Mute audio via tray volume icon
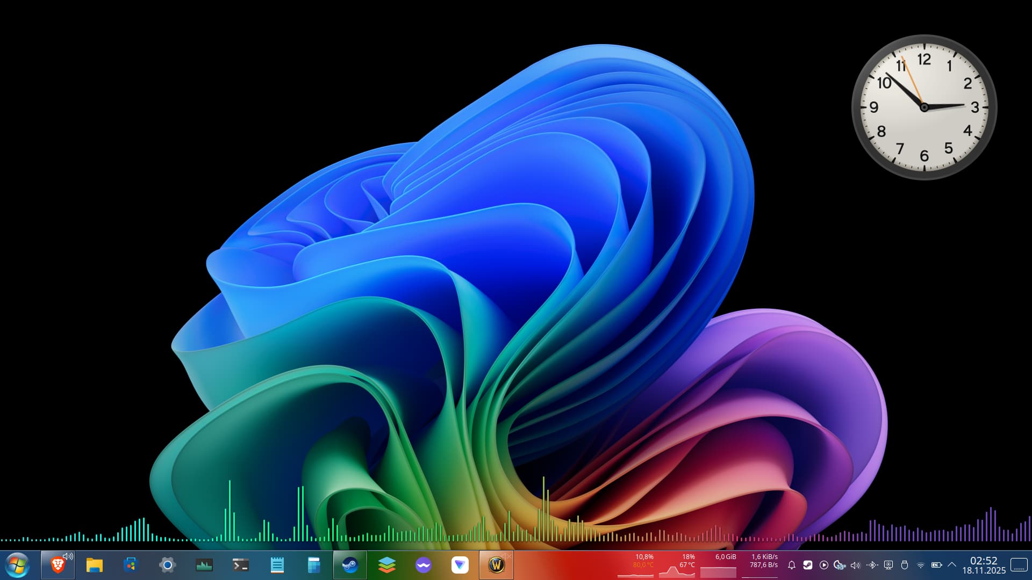This screenshot has height=580, width=1032. pyautogui.click(x=856, y=565)
